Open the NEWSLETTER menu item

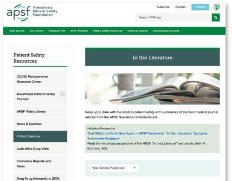(x=57, y=31)
